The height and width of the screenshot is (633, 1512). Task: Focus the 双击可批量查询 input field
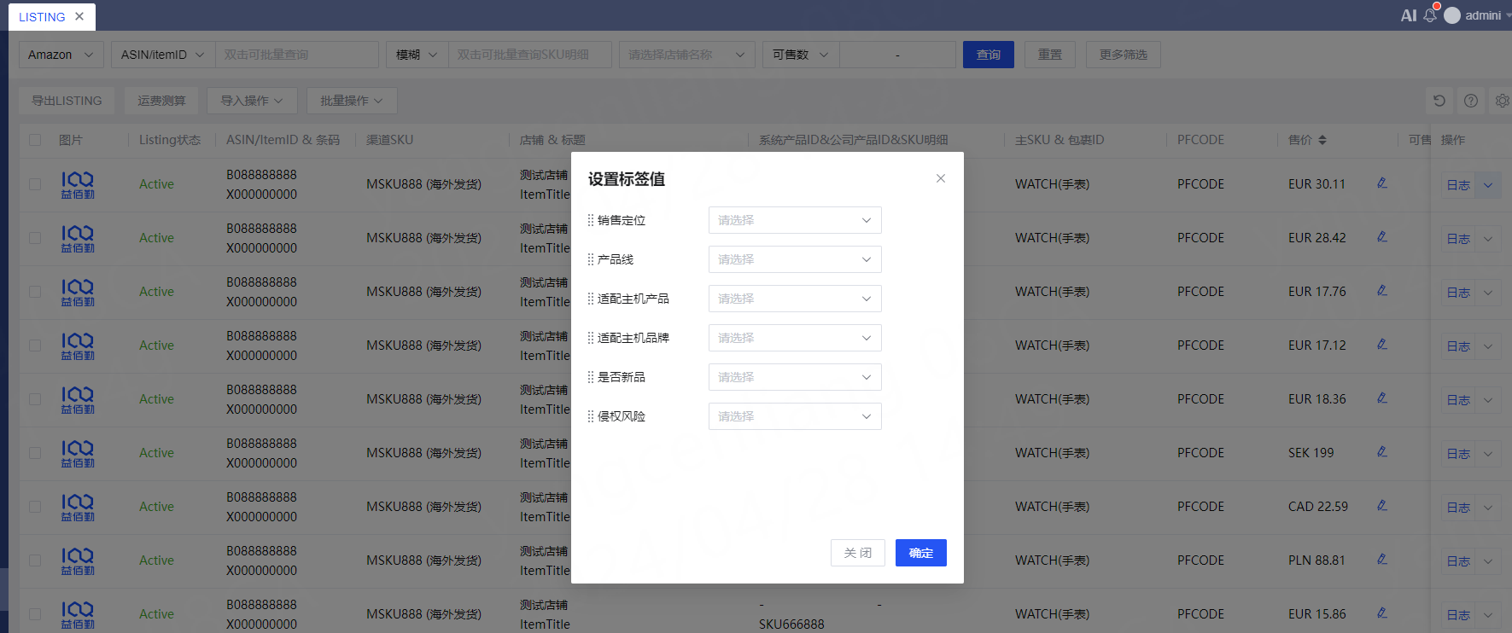296,55
